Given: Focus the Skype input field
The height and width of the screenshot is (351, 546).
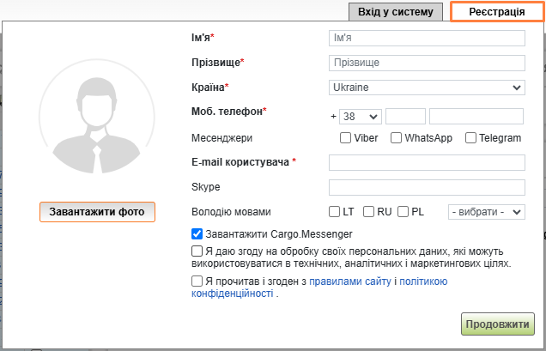Looking at the screenshot, I should pyautogui.click(x=426, y=187).
